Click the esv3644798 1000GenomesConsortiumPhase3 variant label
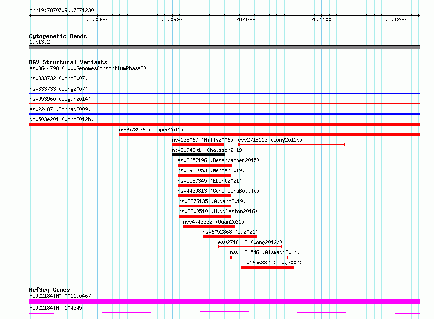The image size is (434, 319). coord(87,68)
